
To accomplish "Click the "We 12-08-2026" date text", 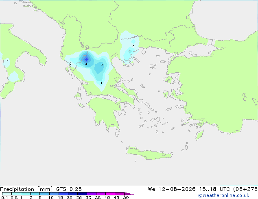I will coord(172,189).
